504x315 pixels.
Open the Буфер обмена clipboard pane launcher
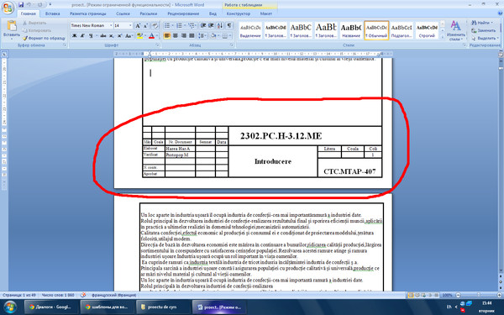coord(65,45)
